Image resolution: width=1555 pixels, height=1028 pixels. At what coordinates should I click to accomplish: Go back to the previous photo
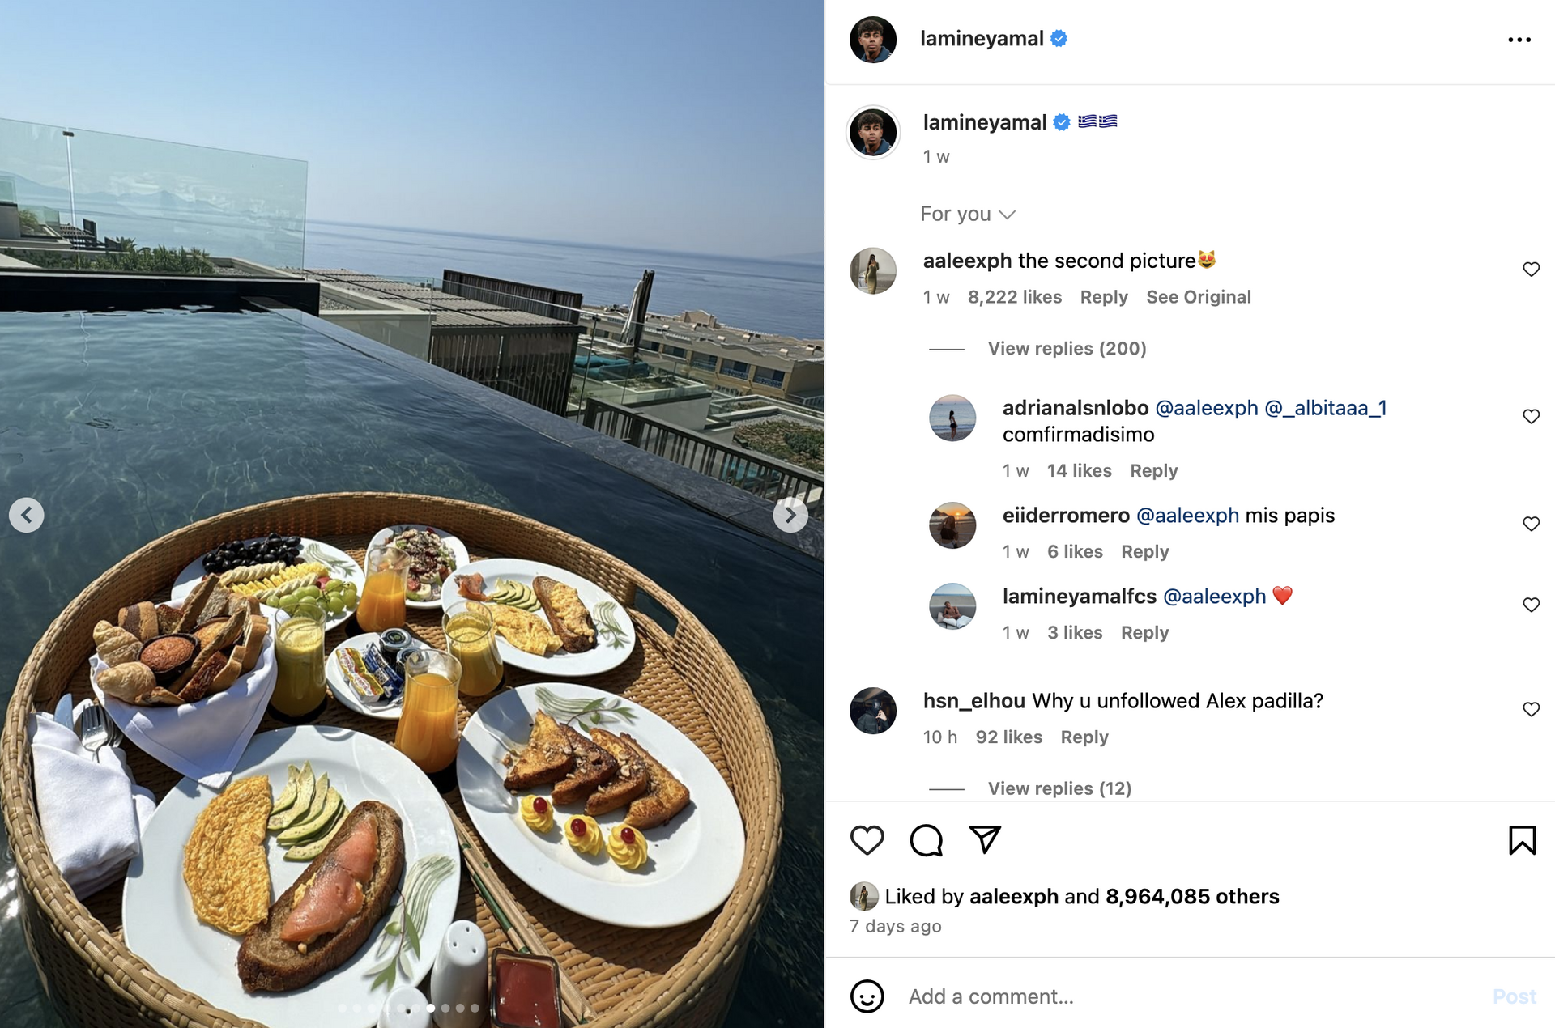click(27, 515)
